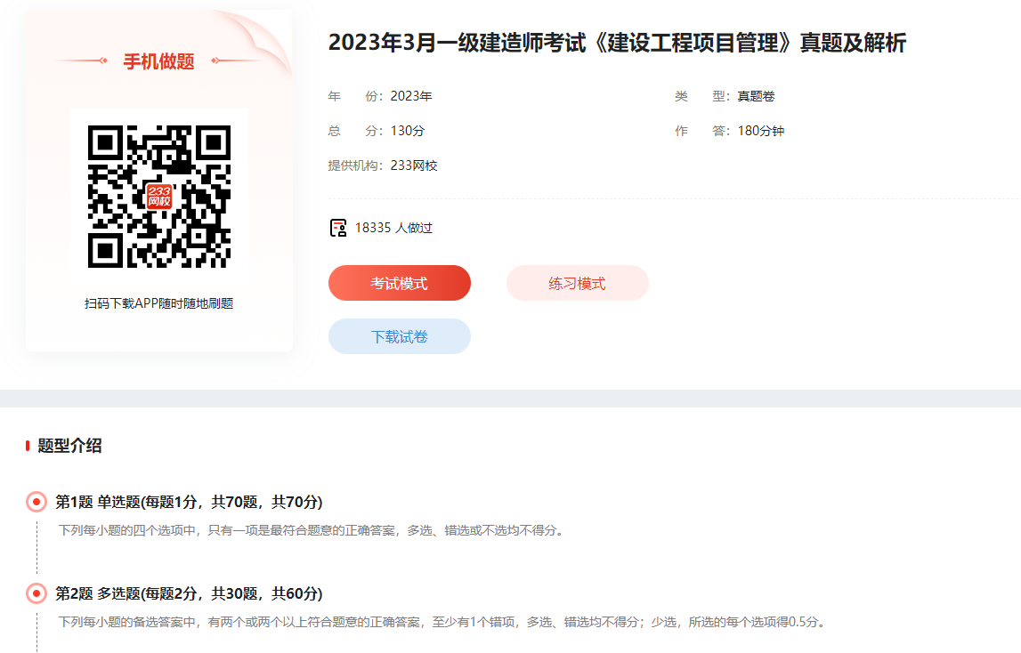The image size is (1021, 653).
Task: Click the year value 2023年
Action: tap(411, 96)
